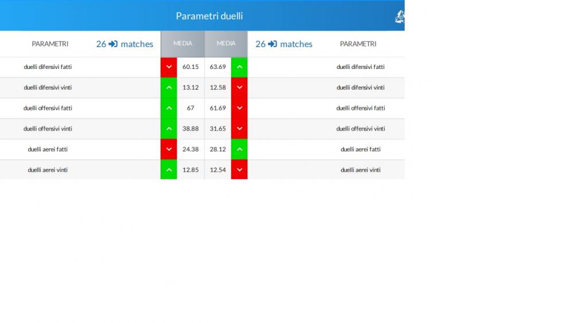
Task: Click green up arrow beside 38.88
Action: 169,129
